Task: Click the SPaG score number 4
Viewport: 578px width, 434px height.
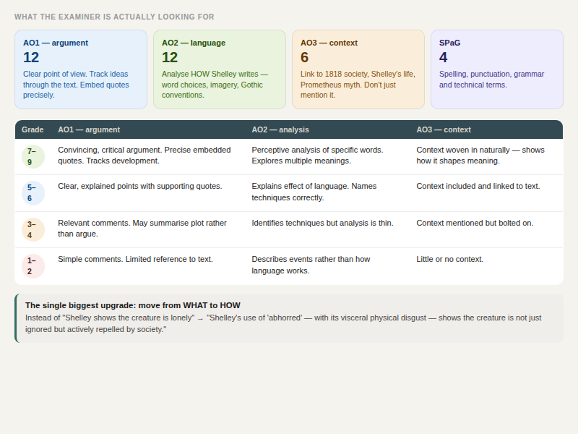Action: [443, 56]
